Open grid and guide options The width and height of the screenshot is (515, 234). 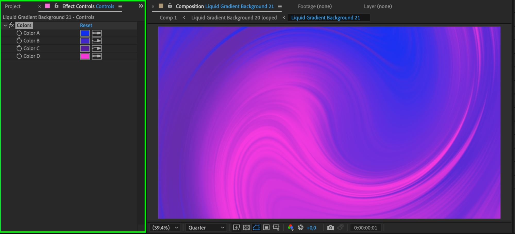(x=276, y=227)
